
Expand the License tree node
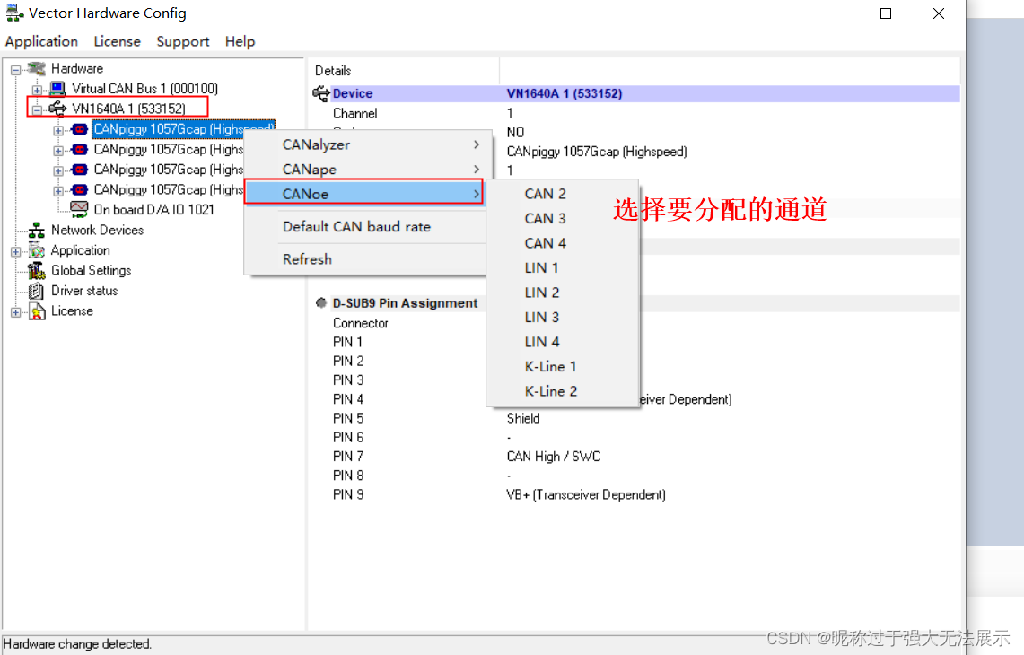point(15,312)
